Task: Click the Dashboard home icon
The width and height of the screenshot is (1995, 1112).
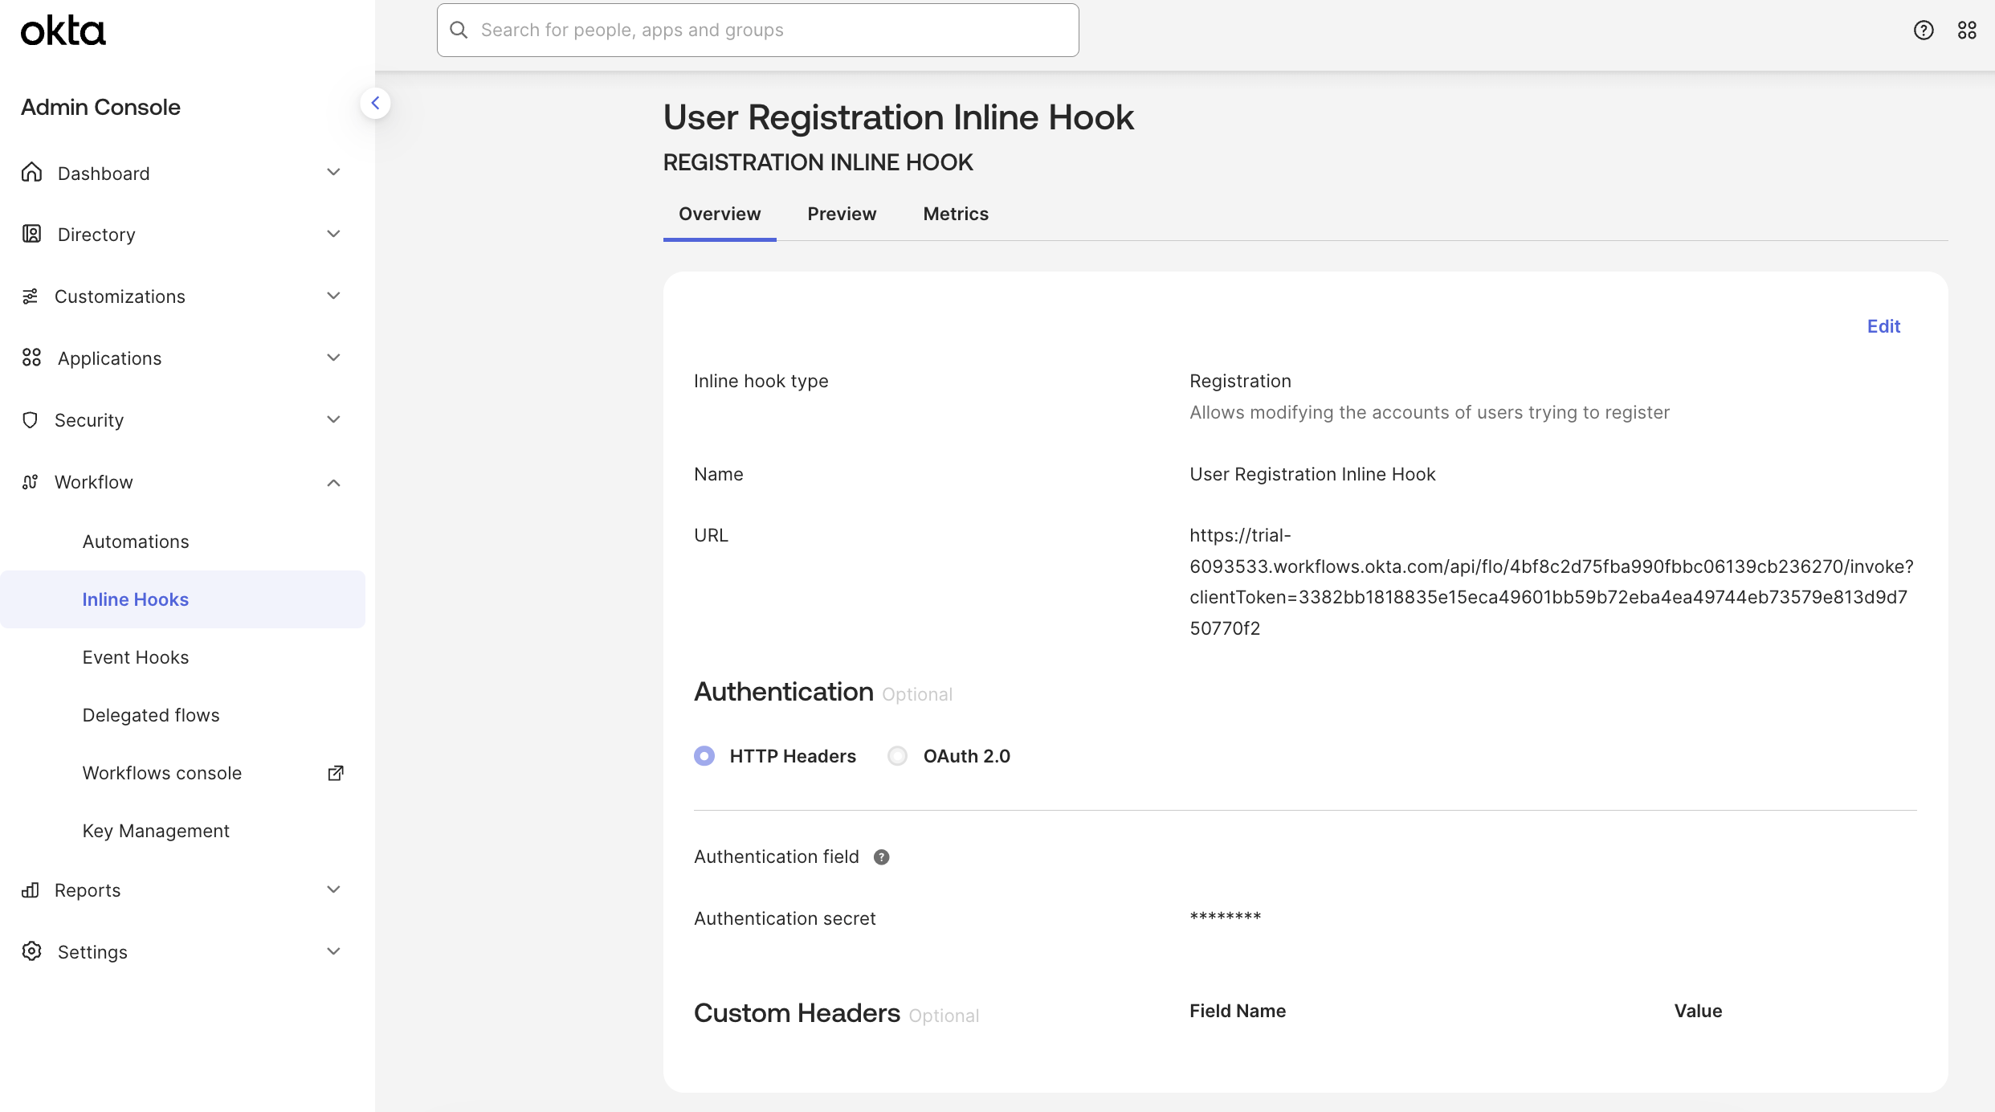Action: 31,173
